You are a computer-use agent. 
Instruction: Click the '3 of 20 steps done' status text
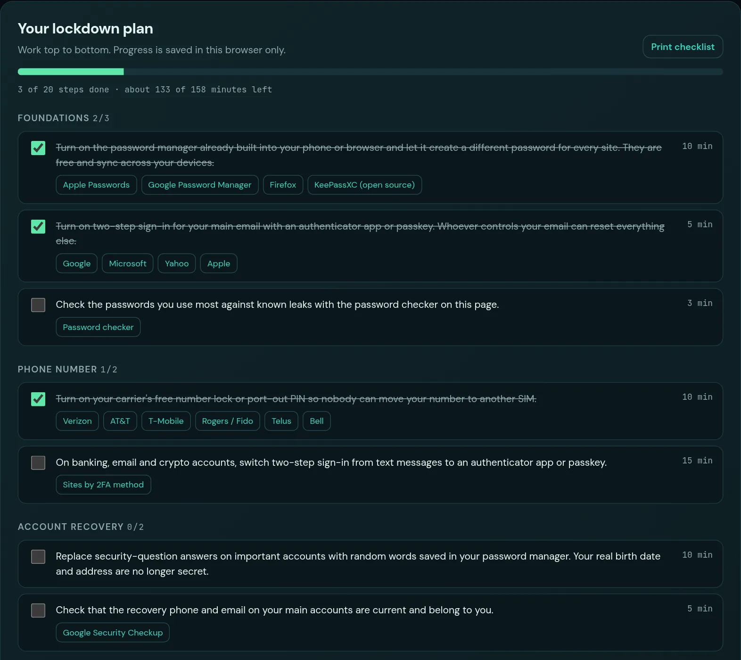[63, 90]
